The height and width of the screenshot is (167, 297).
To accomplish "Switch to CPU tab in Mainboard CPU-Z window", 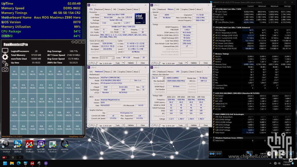I will pyautogui.click(x=91, y=72).
